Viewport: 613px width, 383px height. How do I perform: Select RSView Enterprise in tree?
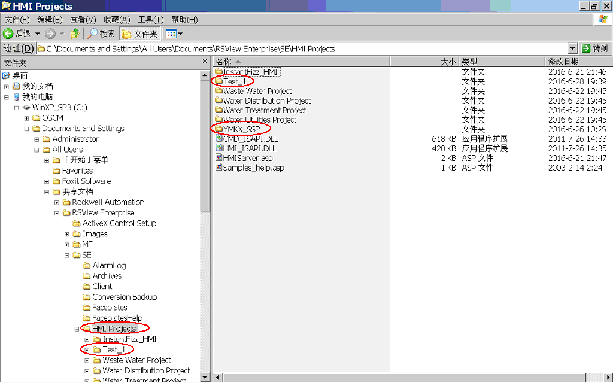pos(99,213)
